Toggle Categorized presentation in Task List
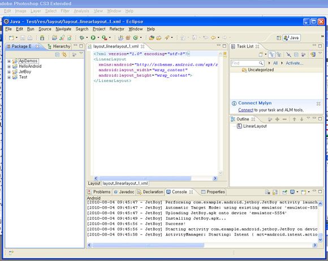Screen dimensions: 328x261 click(x=271, y=55)
